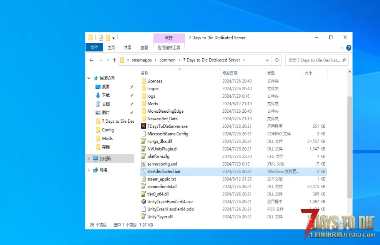Screen dimensions: 380x245
Task: Click the UnityPlayer.dll file icon
Action: click(x=143, y=216)
